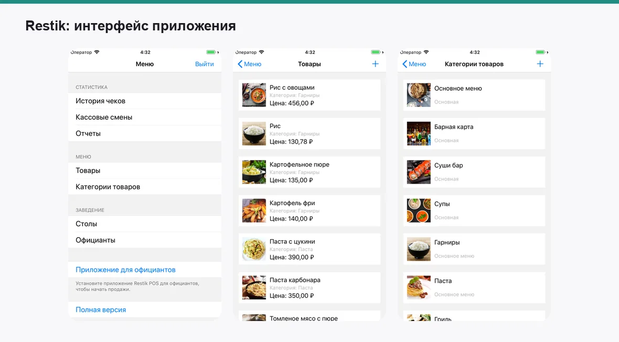Open Товары in the menu list
Image resolution: width=619 pixels, height=342 pixels.
(x=144, y=170)
